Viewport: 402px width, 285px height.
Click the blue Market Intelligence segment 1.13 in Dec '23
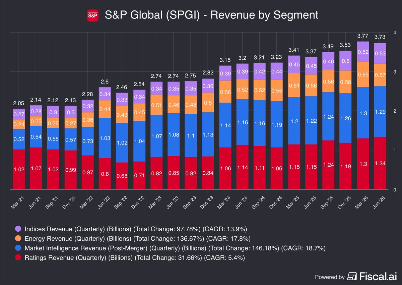tap(208, 134)
